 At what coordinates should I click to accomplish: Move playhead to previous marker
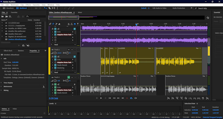[110, 98]
